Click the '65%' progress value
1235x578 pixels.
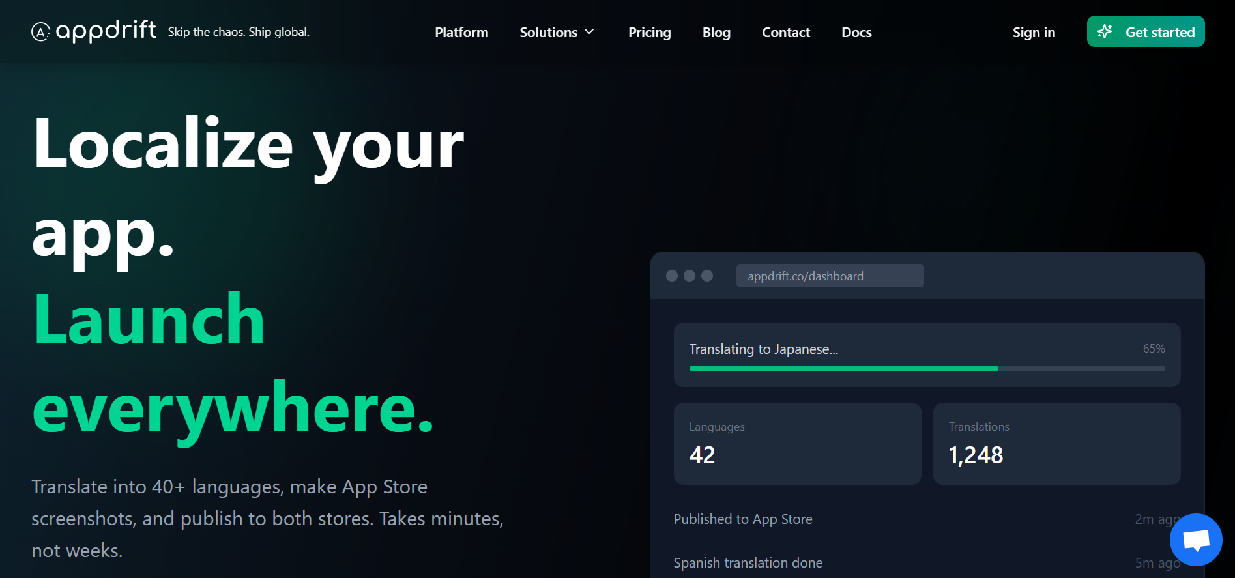(x=1154, y=349)
